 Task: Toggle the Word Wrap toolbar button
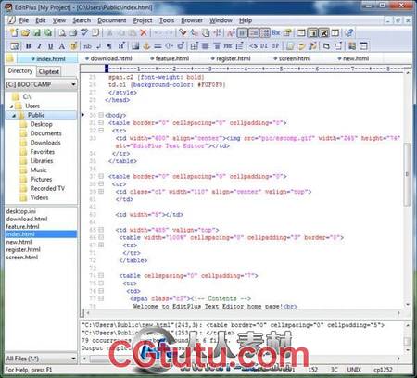(243, 32)
